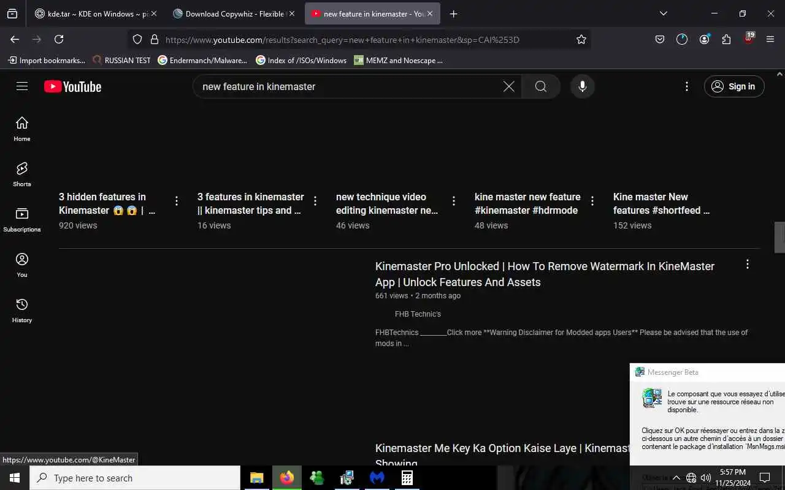Screen dimensions: 785x490
Task: Open options for 'kine master new feature' short
Action: tap(592, 201)
